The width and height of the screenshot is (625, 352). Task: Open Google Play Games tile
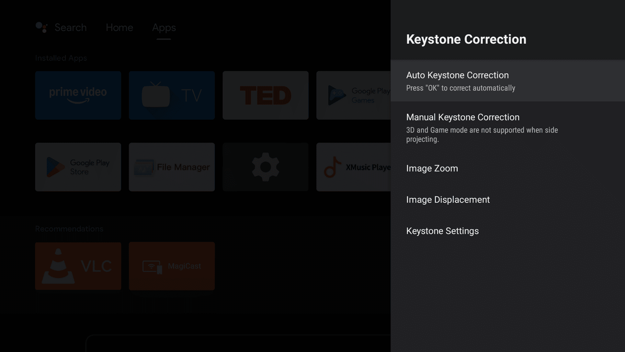pyautogui.click(x=353, y=95)
